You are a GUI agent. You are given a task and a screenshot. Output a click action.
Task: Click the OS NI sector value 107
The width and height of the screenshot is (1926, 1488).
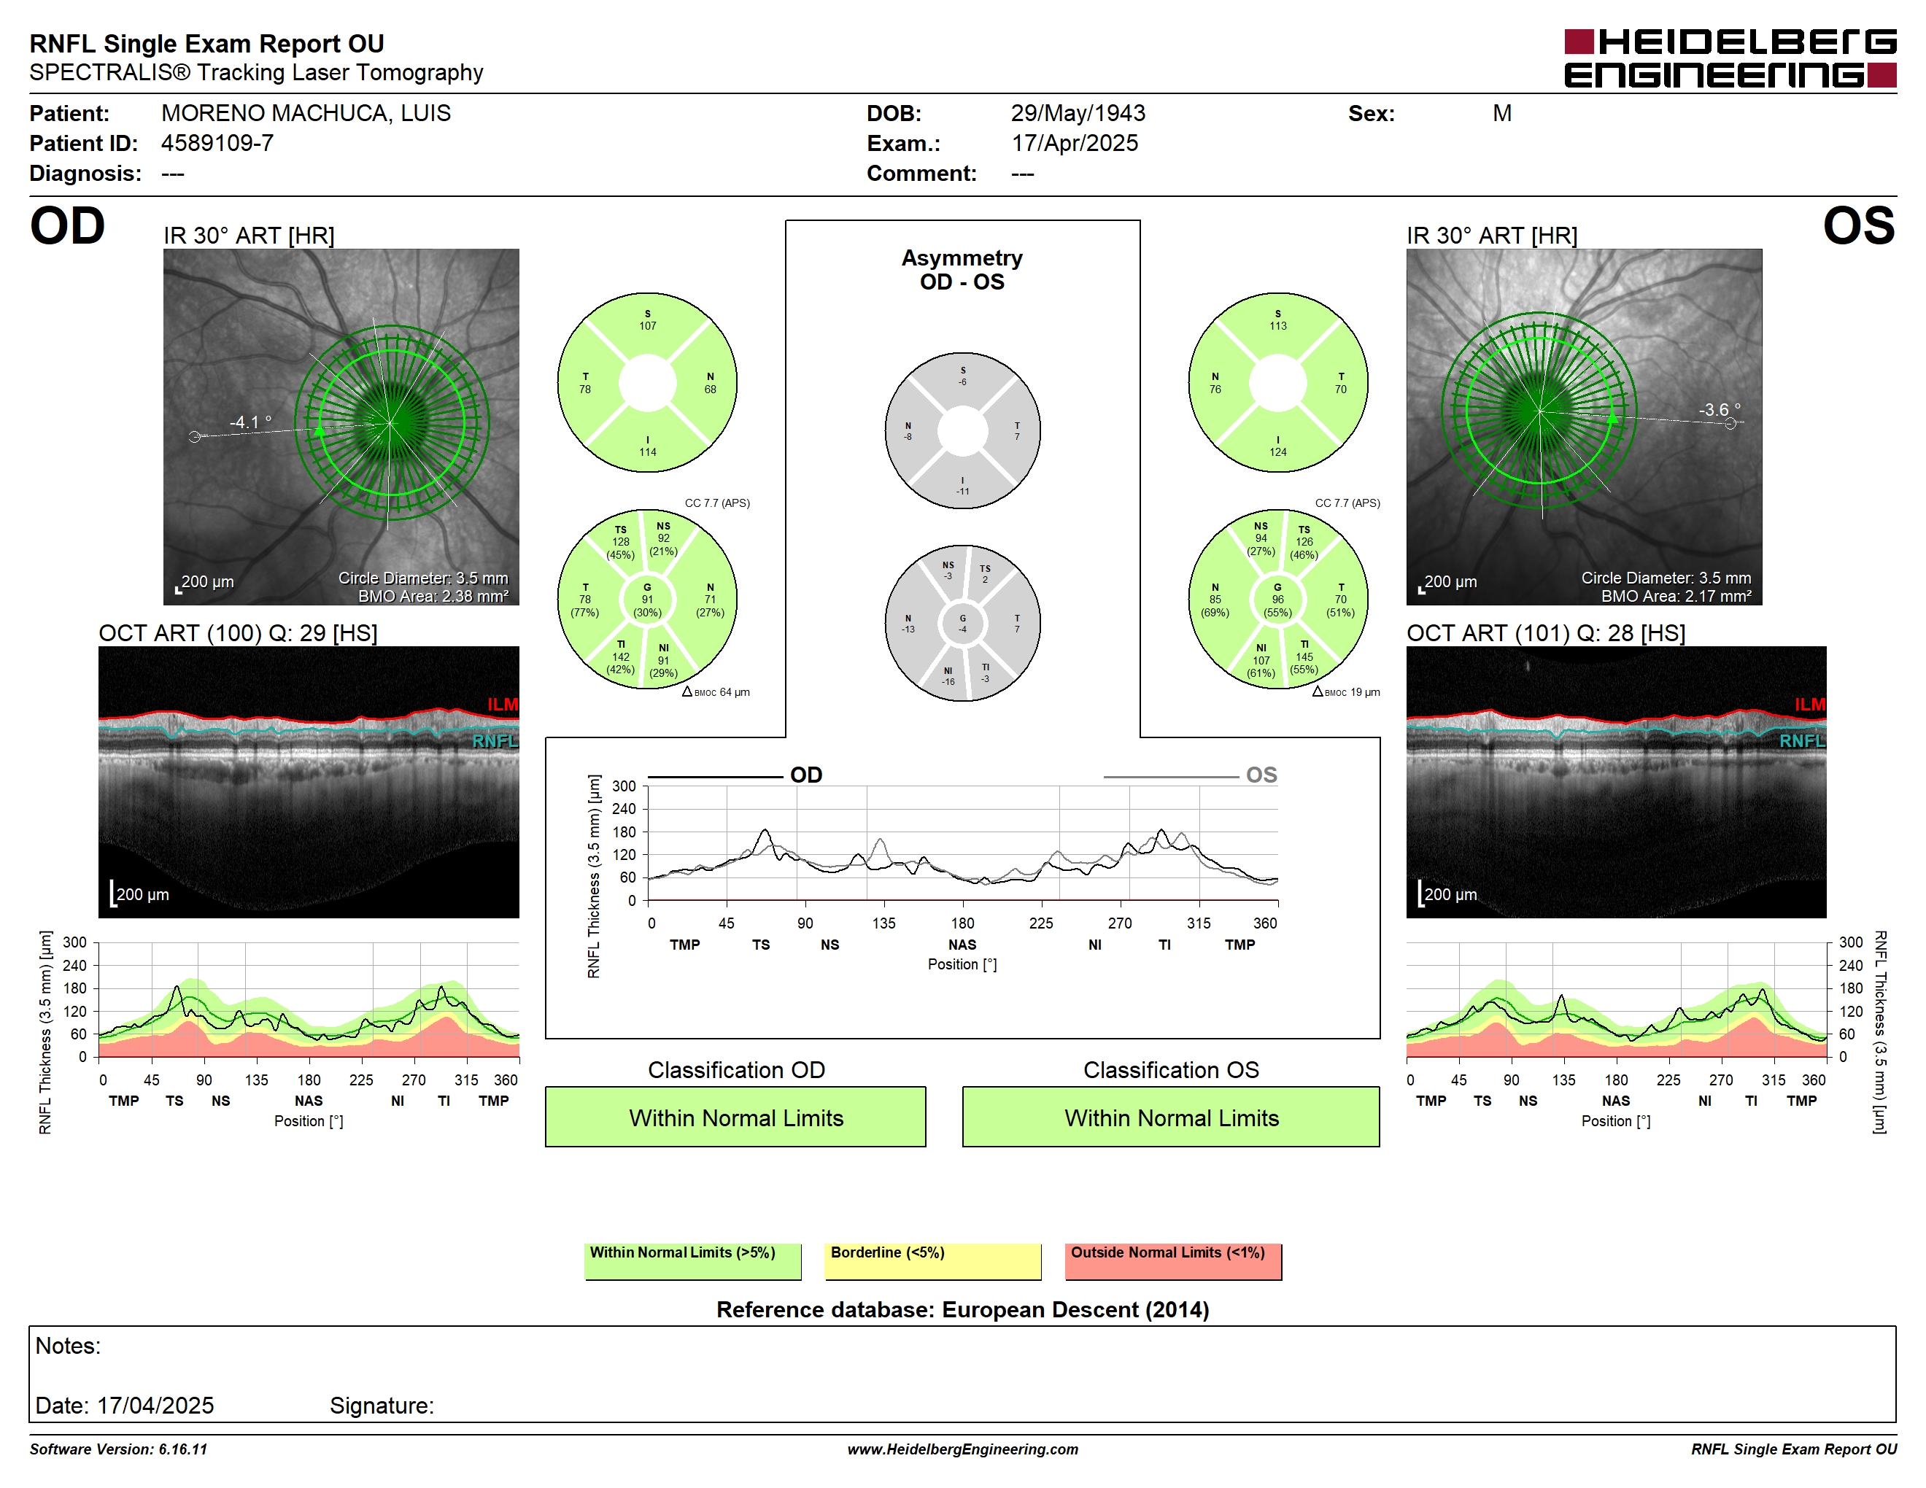1261,660
